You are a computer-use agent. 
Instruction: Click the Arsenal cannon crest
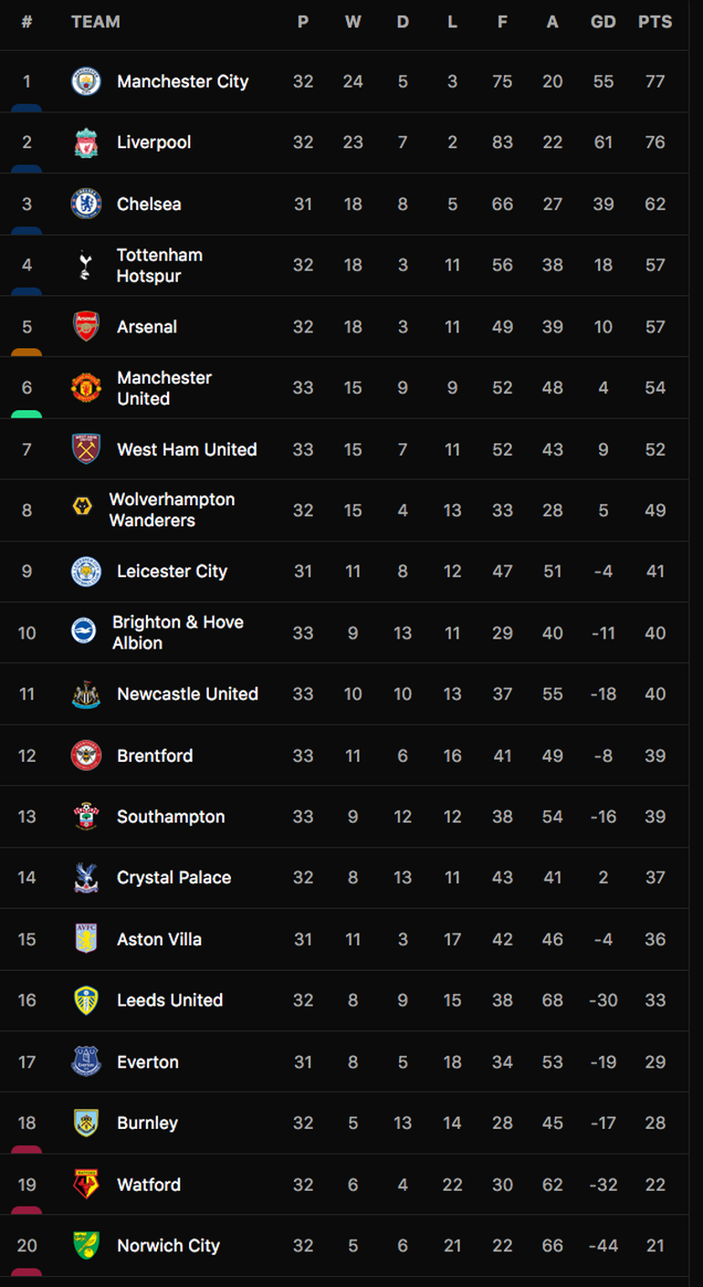pos(86,326)
